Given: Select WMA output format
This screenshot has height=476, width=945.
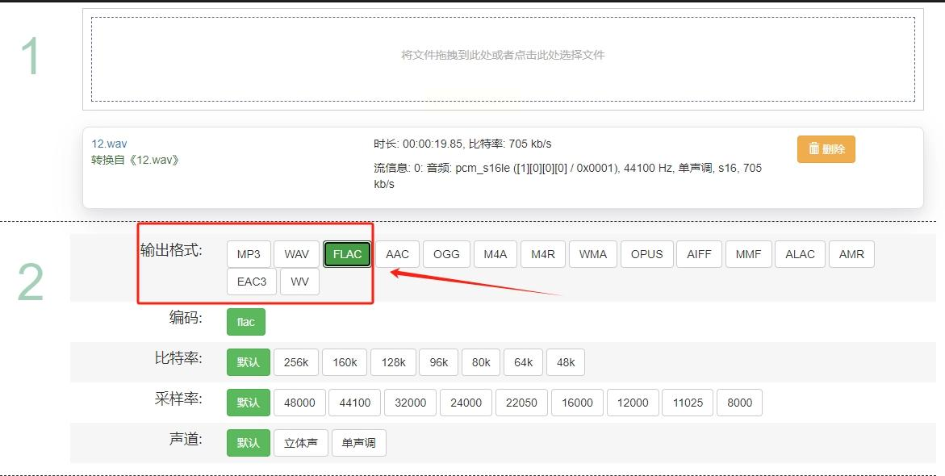Looking at the screenshot, I should point(593,254).
